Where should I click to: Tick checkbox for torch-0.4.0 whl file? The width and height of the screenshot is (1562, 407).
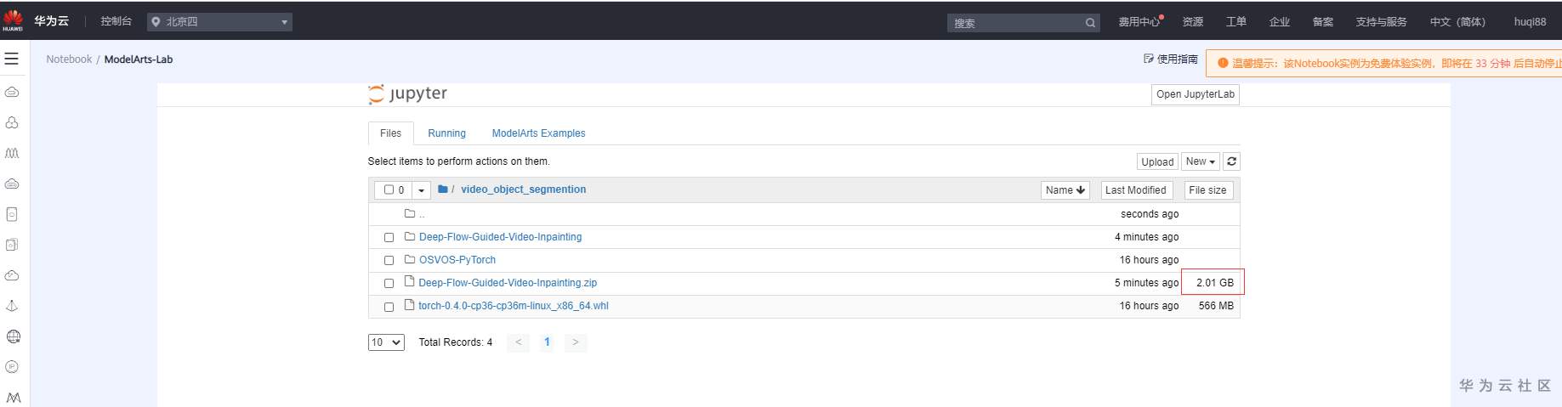[x=389, y=307]
